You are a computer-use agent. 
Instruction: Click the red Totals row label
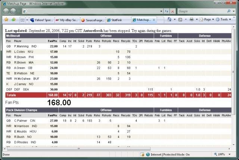click(x=11, y=95)
